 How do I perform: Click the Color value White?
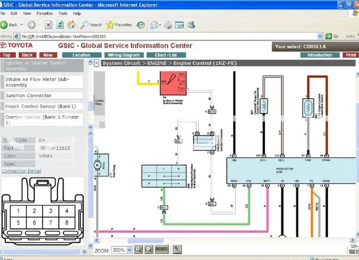[46, 156]
